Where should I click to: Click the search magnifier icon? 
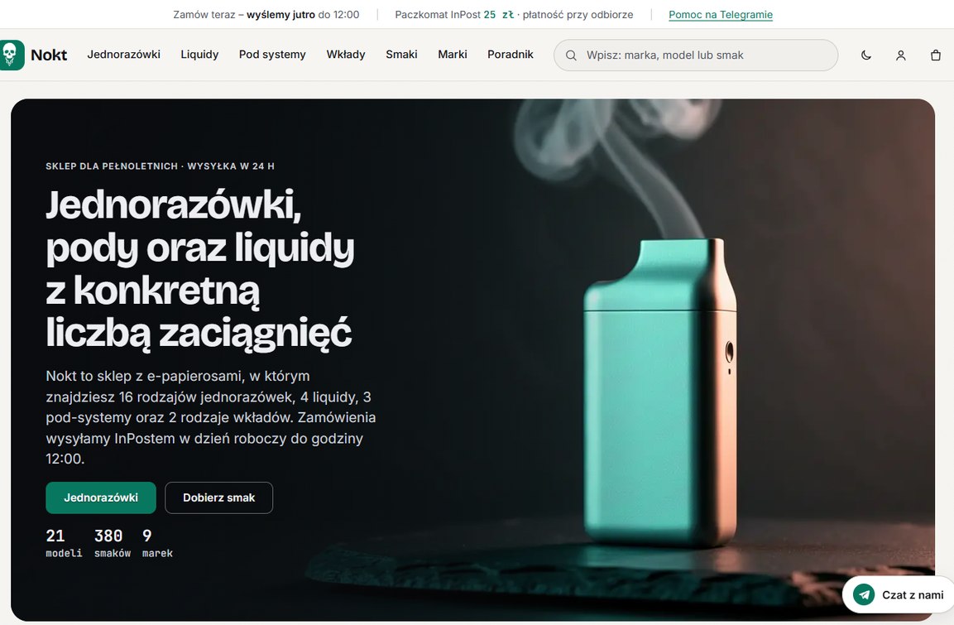click(571, 55)
